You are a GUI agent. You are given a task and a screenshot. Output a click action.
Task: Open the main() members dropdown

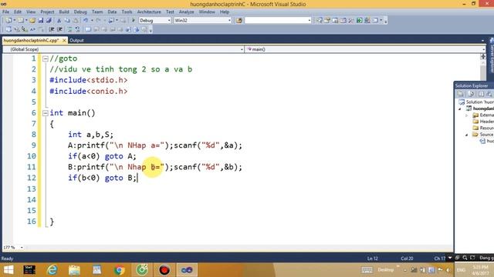[483, 49]
